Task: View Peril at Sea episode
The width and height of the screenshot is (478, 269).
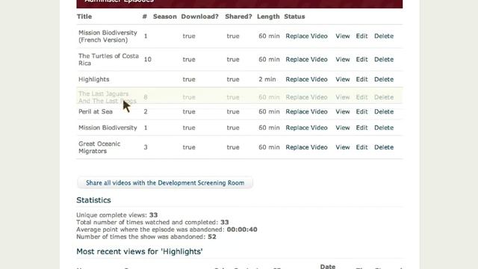Action: tap(343, 111)
